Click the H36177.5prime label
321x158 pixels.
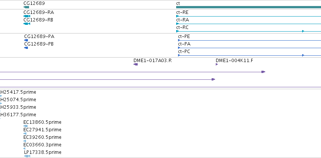click(18, 114)
